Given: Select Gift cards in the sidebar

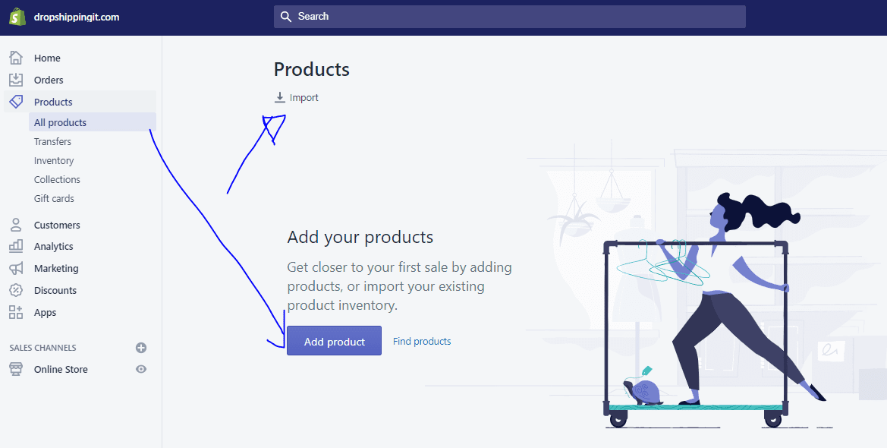Looking at the screenshot, I should pyautogui.click(x=54, y=199).
